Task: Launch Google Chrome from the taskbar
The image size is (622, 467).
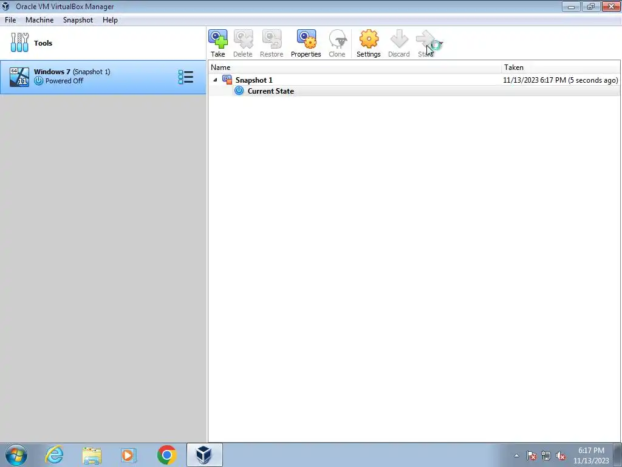Action: click(166, 455)
